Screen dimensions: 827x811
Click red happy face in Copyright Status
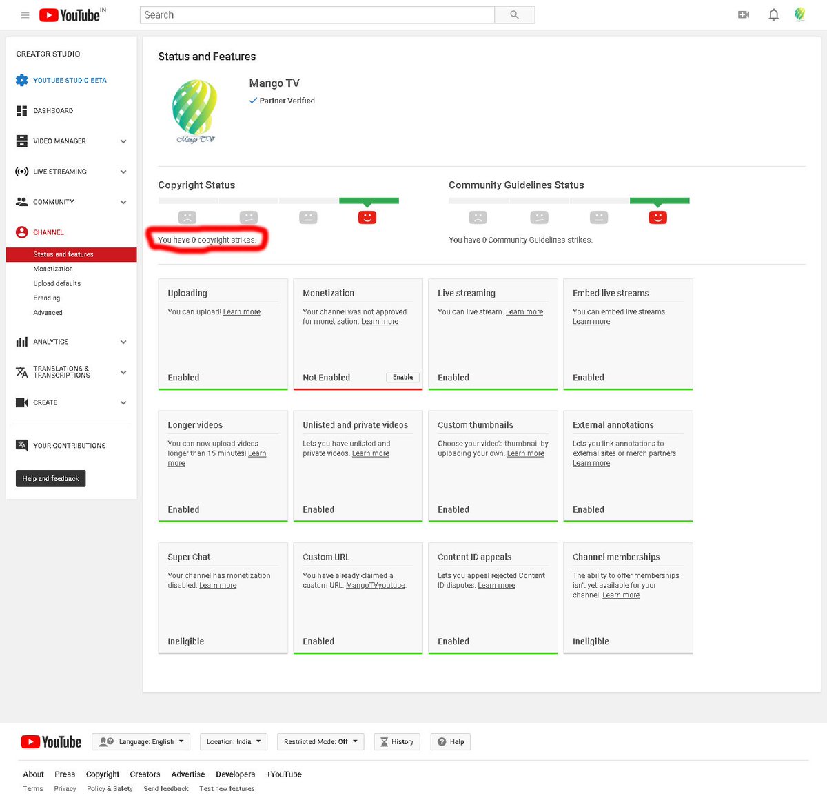click(x=367, y=218)
